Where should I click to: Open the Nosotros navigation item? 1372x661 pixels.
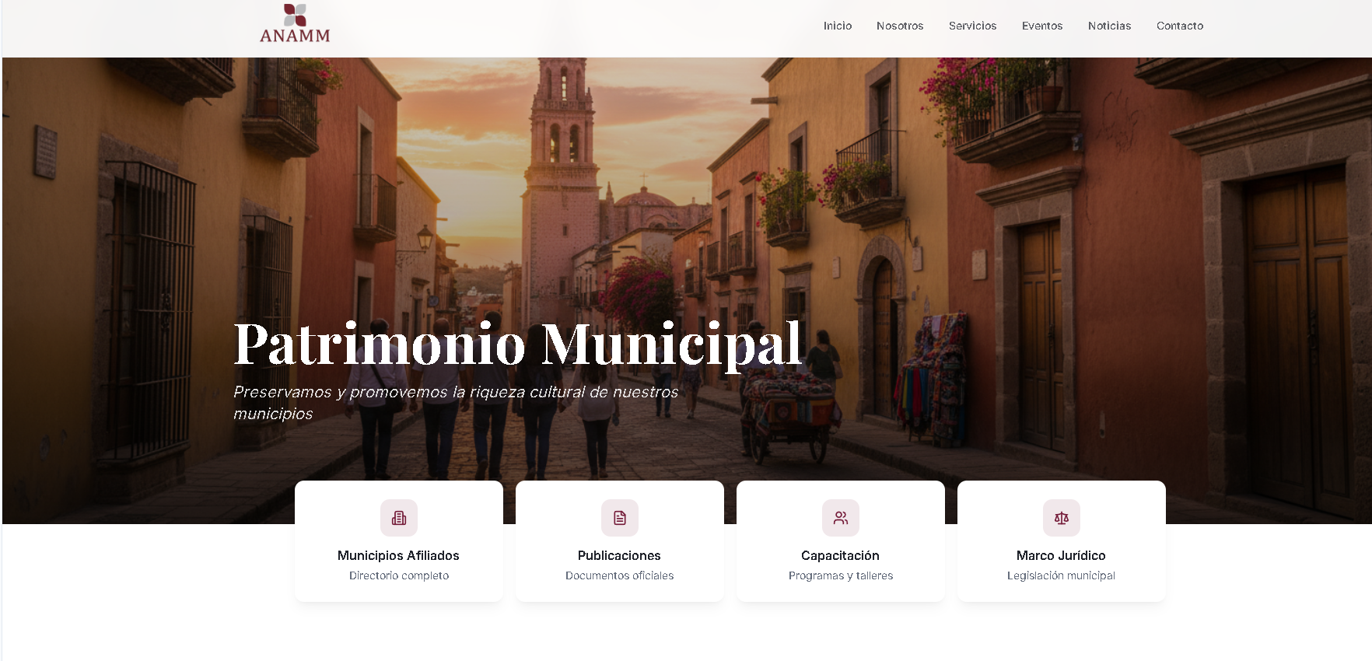[900, 26]
